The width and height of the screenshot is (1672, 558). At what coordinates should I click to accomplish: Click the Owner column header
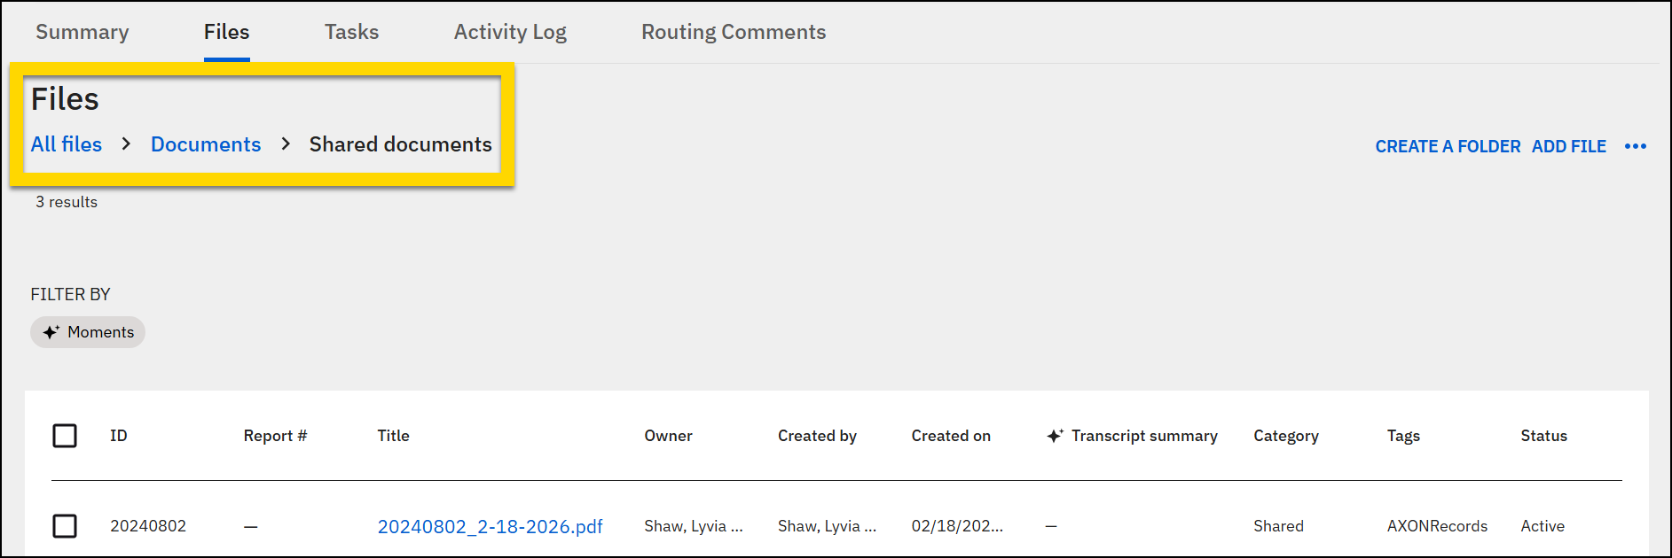[x=668, y=435]
